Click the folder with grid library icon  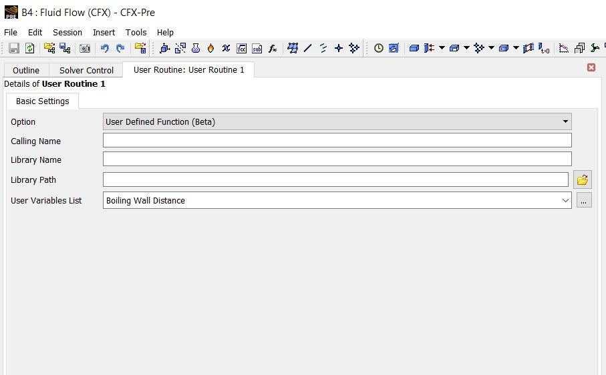(140, 48)
